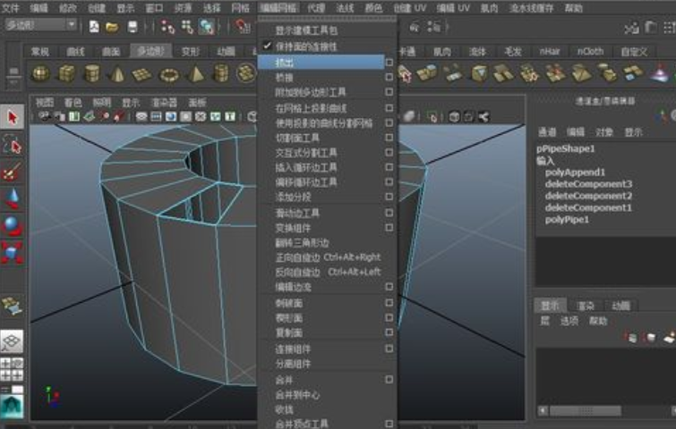Open option box for 挤出 (Extrude)

(x=389, y=63)
